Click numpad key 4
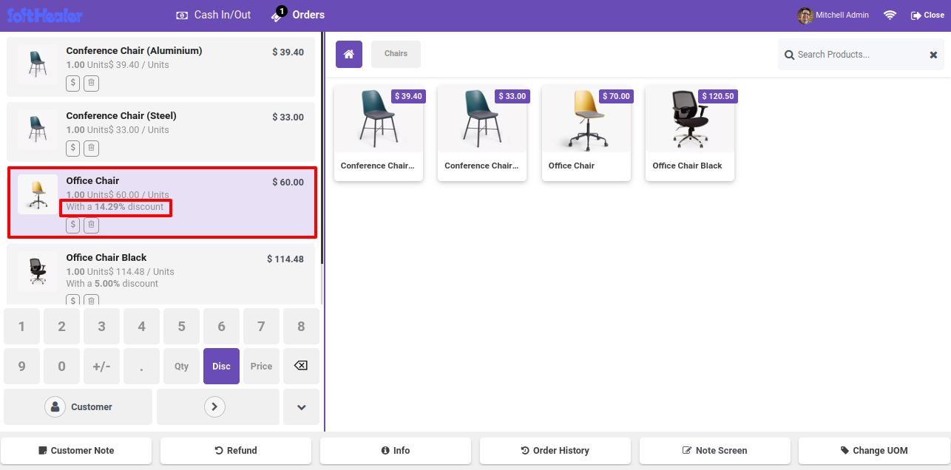 142,327
